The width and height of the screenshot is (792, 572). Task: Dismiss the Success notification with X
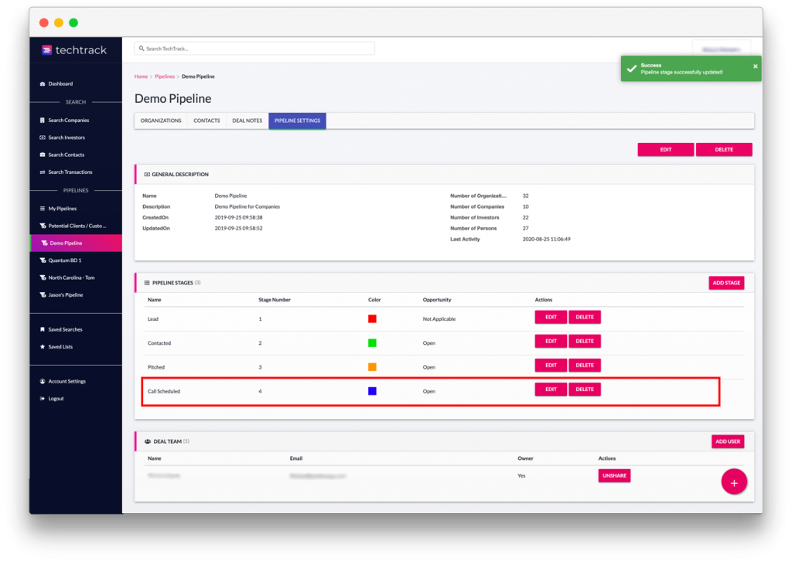pos(755,66)
